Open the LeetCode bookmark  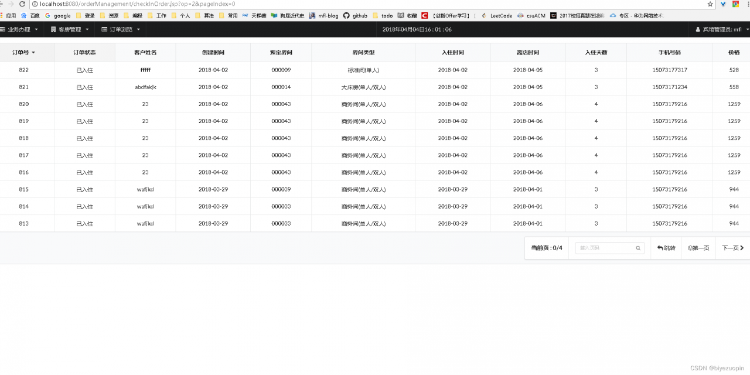[497, 16]
